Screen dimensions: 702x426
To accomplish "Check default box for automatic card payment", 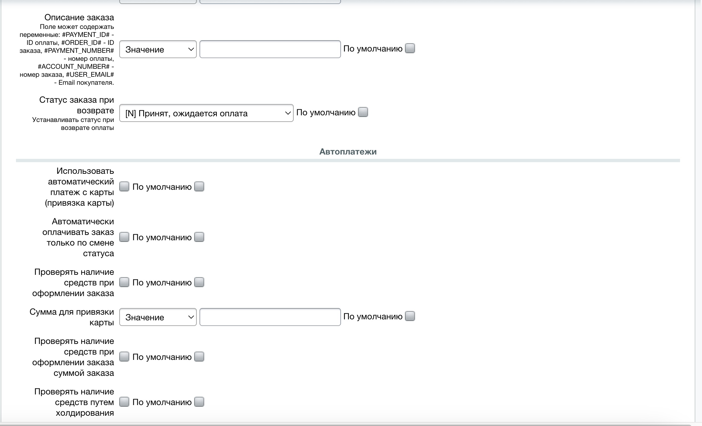I will [199, 187].
